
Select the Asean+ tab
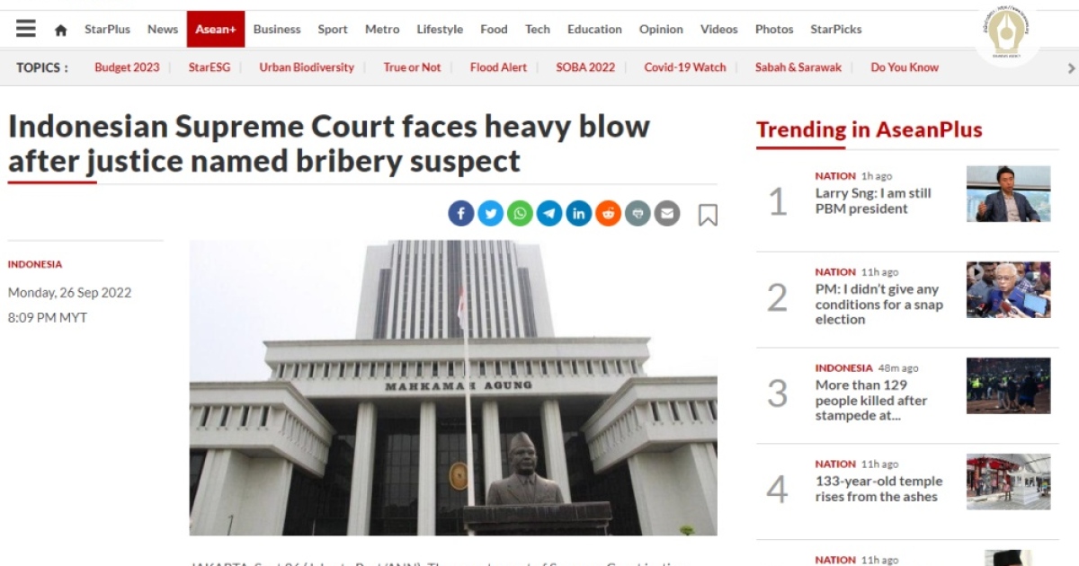click(x=216, y=29)
